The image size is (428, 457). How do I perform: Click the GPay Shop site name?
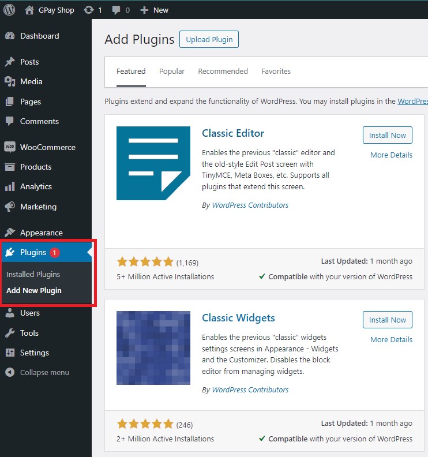56,10
